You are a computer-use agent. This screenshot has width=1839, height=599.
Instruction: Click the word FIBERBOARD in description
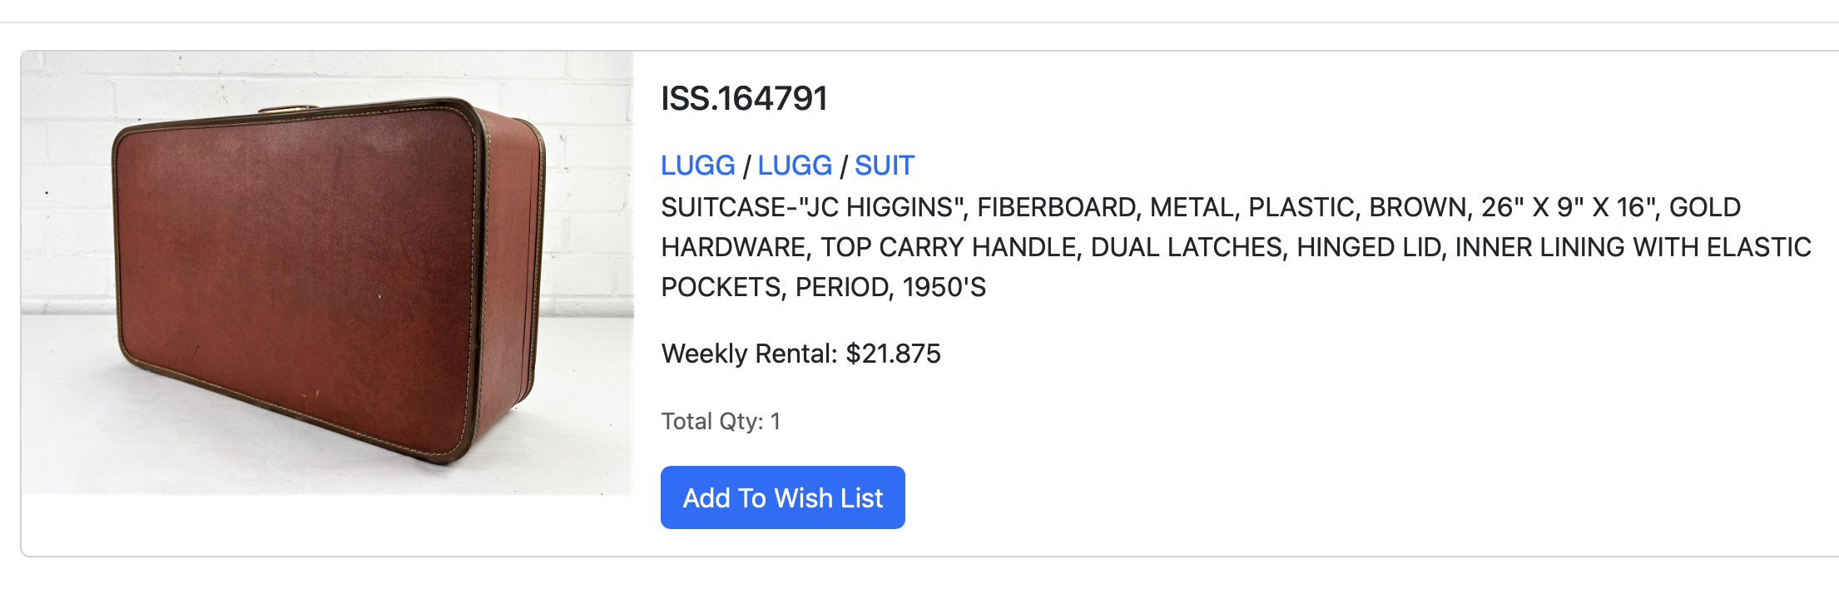1056,207
